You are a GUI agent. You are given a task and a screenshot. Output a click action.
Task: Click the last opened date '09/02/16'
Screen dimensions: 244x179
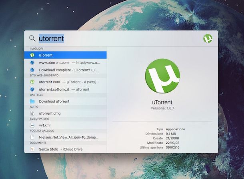coord(172,147)
